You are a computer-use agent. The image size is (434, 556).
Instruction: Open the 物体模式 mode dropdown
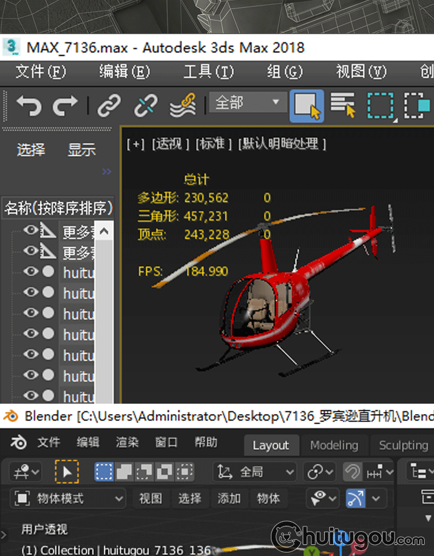pyautogui.click(x=68, y=498)
